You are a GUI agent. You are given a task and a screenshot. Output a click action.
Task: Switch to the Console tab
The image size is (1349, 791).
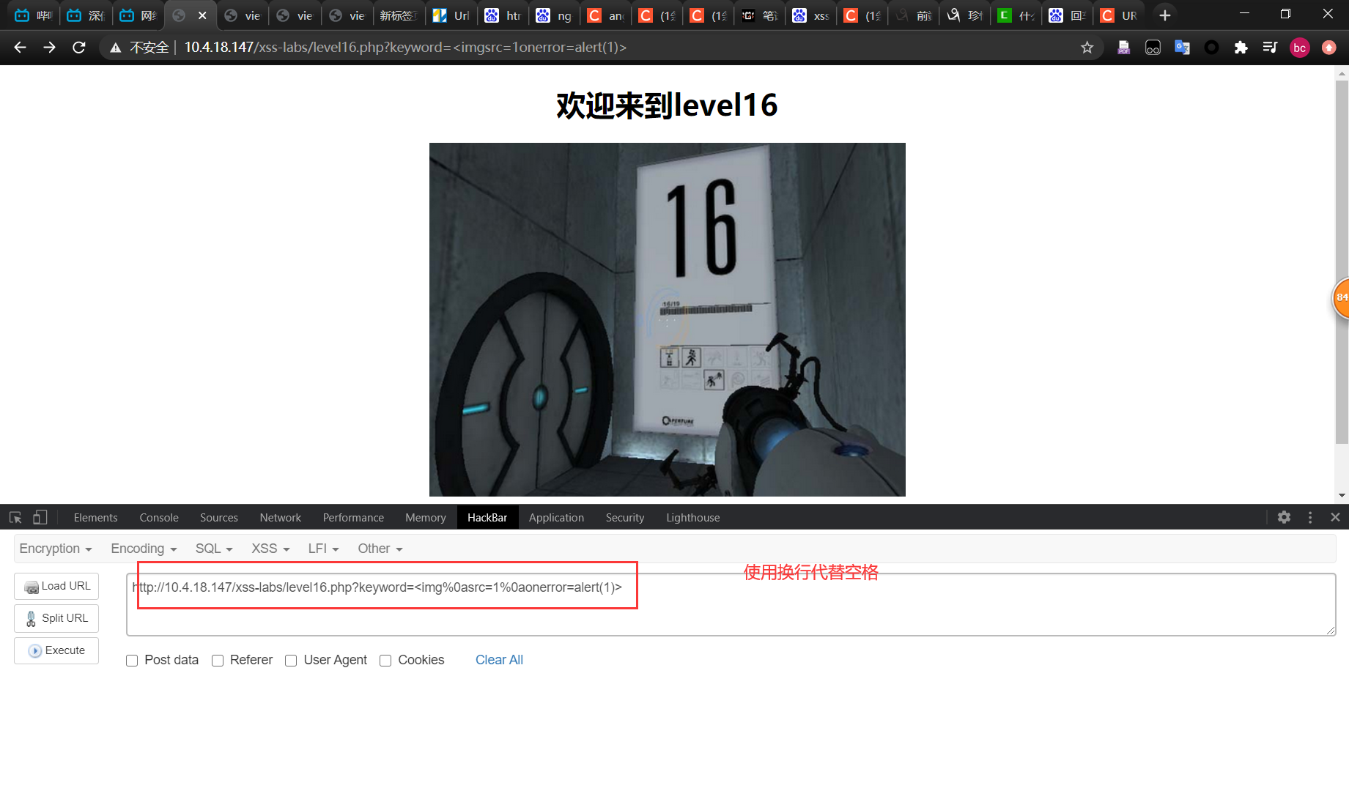click(159, 518)
